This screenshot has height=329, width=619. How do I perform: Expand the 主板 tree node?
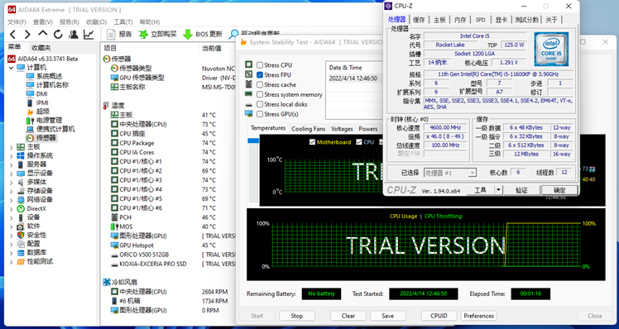point(11,147)
